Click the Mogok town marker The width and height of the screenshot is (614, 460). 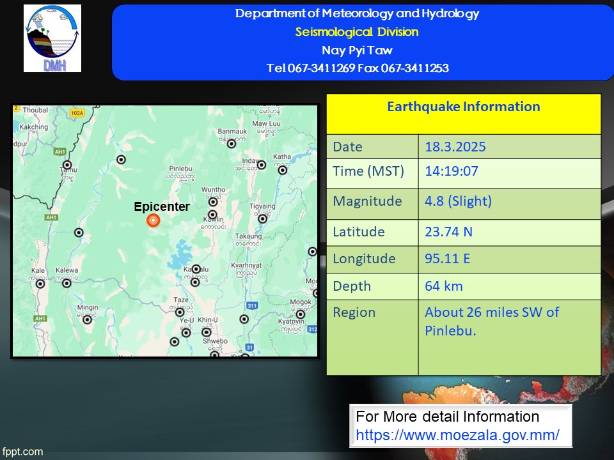click(301, 314)
